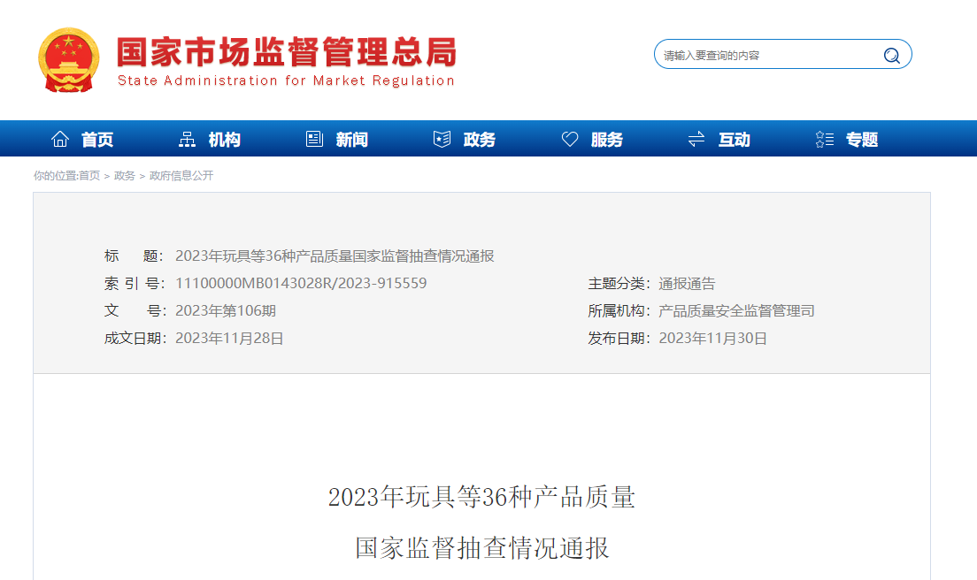
Task: Open the 政务 navigation menu
Action: click(478, 139)
